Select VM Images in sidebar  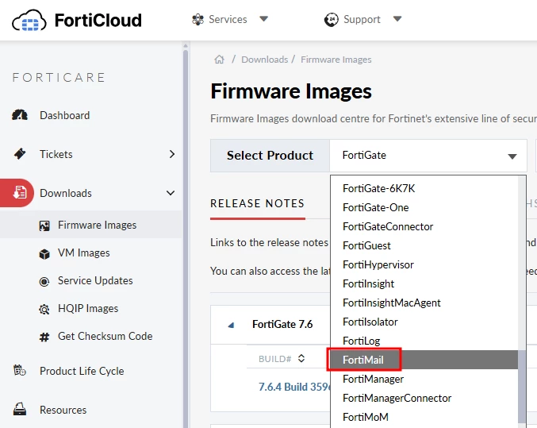pos(84,253)
